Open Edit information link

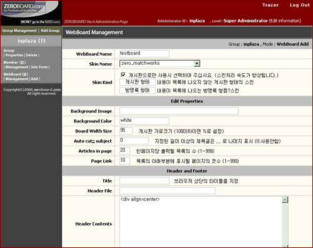285,21
